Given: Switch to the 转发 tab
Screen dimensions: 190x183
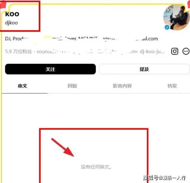Looking at the screenshot, I should (x=172, y=86).
